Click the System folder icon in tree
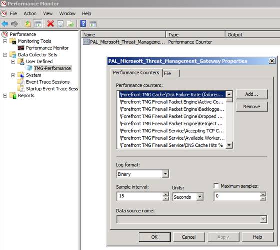This screenshot has width=280, height=250. [21, 75]
